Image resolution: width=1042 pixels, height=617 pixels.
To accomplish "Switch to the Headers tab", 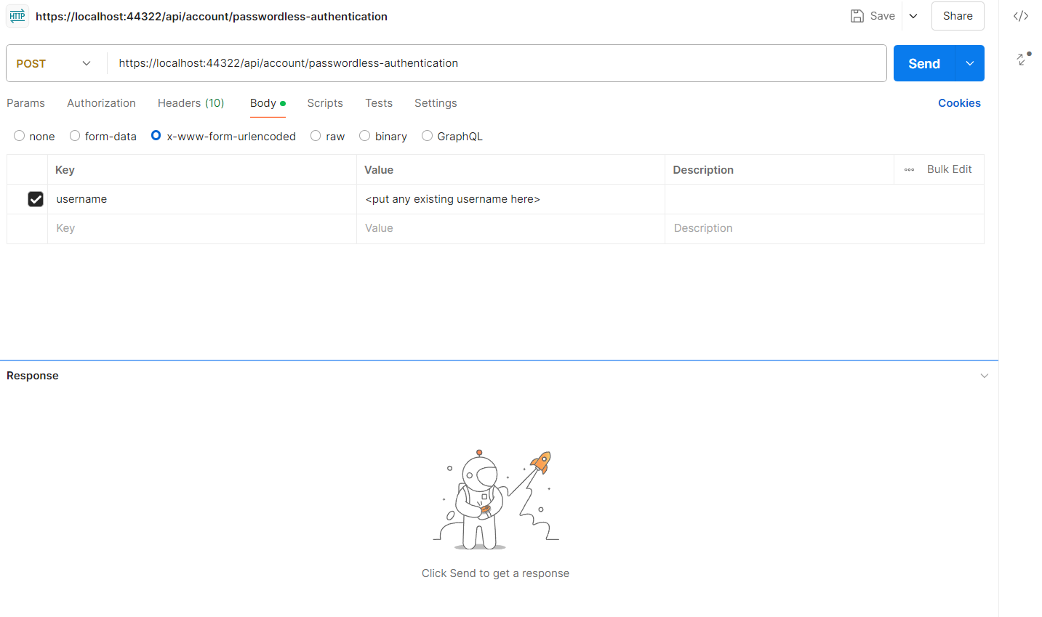I will coord(191,103).
